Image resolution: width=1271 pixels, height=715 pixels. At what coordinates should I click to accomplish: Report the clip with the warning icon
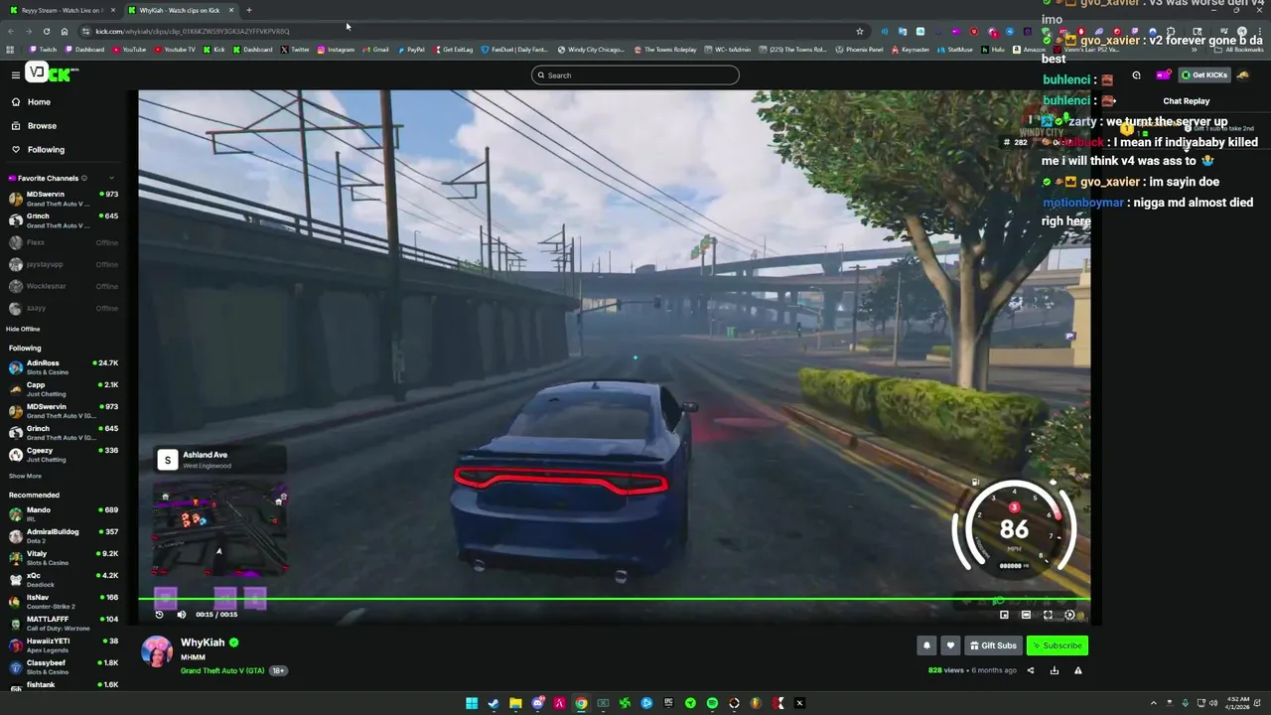[x=1077, y=670]
